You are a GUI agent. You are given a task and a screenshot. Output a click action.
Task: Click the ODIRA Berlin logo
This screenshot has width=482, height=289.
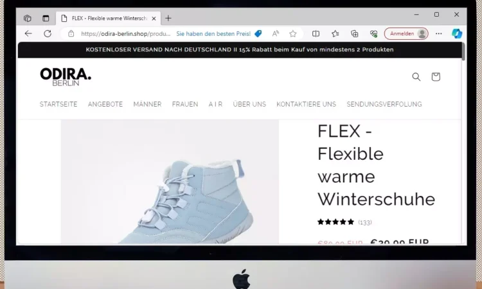(66, 77)
